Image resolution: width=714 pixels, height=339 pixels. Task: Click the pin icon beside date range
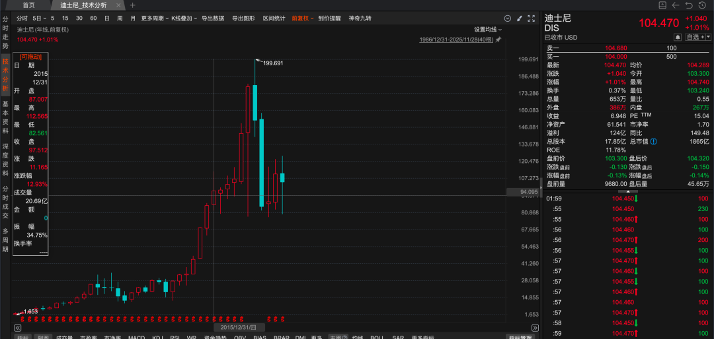pyautogui.click(x=498, y=40)
